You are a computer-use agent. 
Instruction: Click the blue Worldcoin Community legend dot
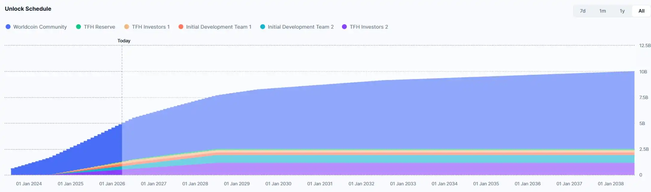click(x=8, y=27)
